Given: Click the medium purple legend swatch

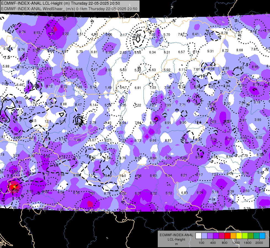Looking at the screenshot, I should tap(210, 236).
